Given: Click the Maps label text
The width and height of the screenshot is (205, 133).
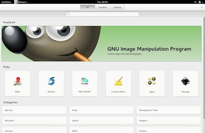Looking at the screenshot, I should [x=18, y=92].
